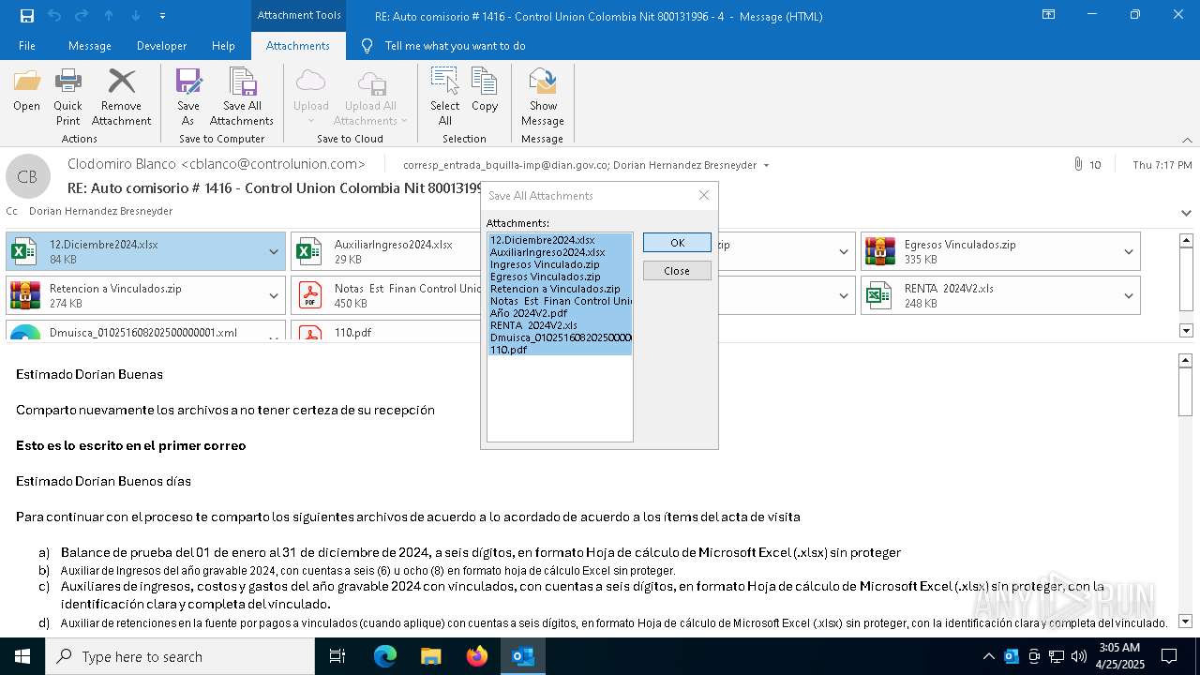1200x675 pixels.
Task: Expand Retencion a Vinculados.zip dropdown arrow
Action: point(274,295)
